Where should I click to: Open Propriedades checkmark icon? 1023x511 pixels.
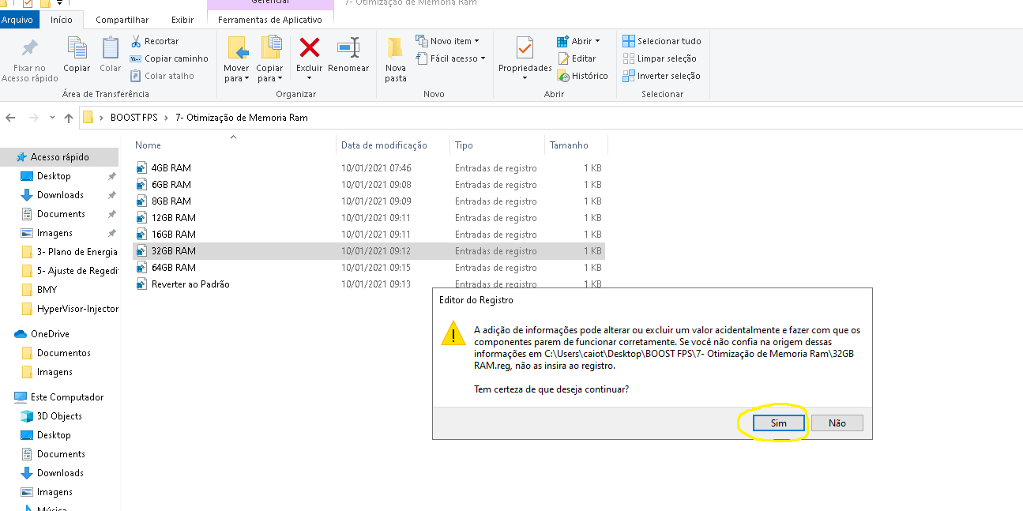(525, 48)
